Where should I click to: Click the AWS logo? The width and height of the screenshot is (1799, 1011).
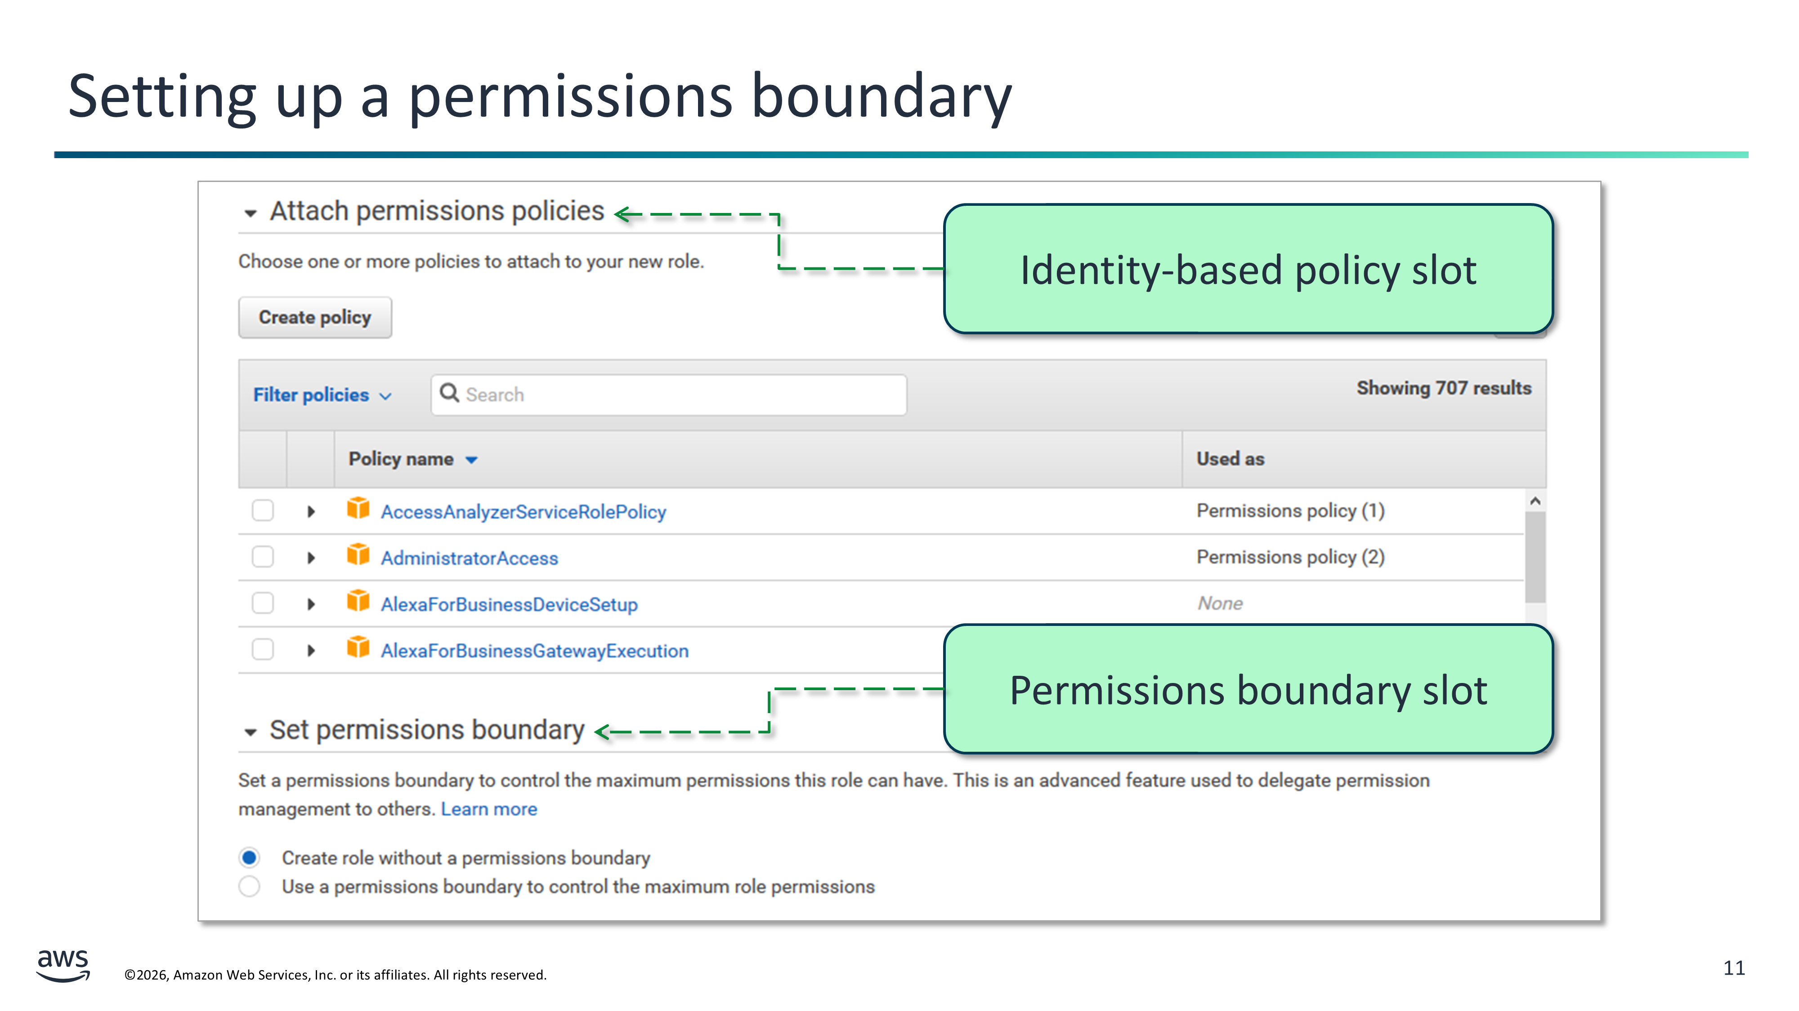click(63, 965)
